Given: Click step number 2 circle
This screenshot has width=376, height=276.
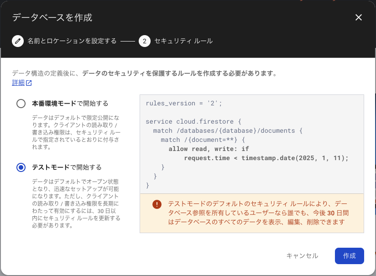Looking at the screenshot, I should (x=144, y=41).
